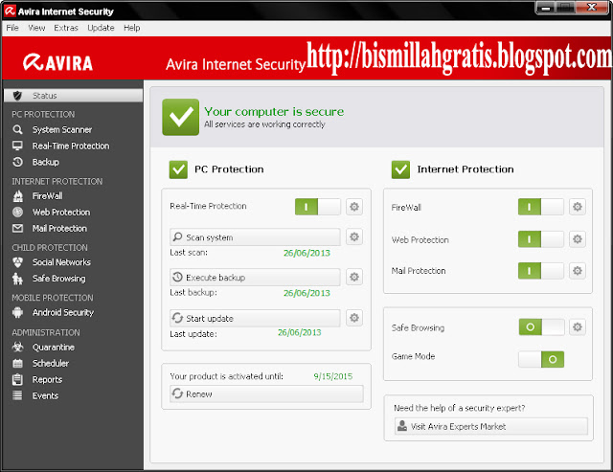Image resolution: width=613 pixels, height=472 pixels.
Task: Click the Reports clipboard icon
Action: 17,379
